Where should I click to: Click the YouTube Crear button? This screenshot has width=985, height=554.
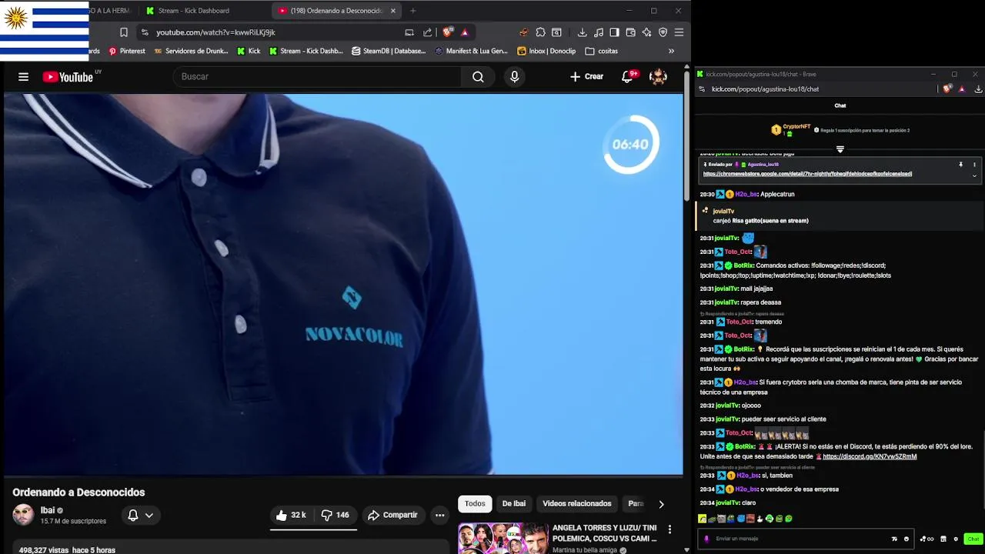(x=587, y=77)
